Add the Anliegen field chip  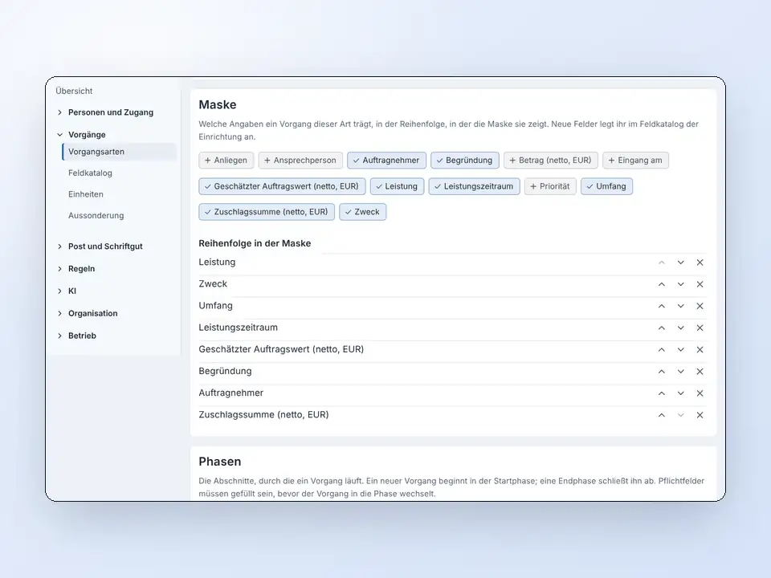click(226, 161)
